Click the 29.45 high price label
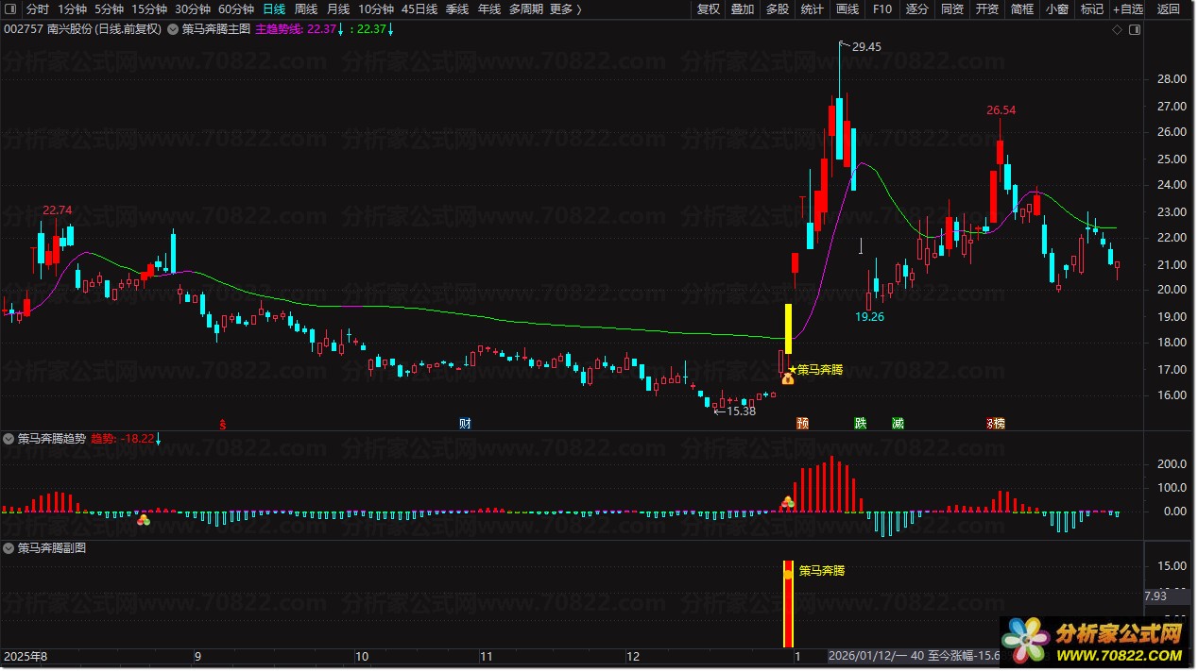This screenshot has width=1198, height=671. [x=865, y=46]
